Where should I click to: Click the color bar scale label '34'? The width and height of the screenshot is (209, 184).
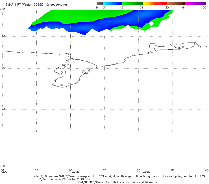click(x=141, y=8)
